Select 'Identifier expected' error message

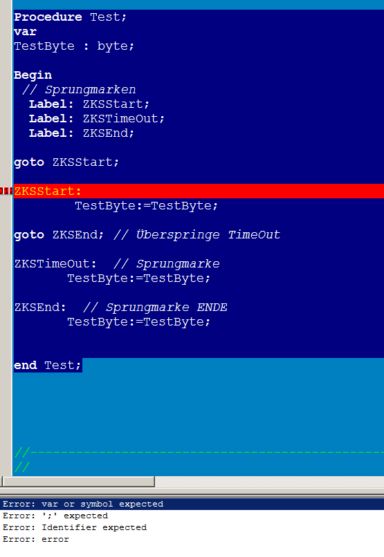click(75, 527)
